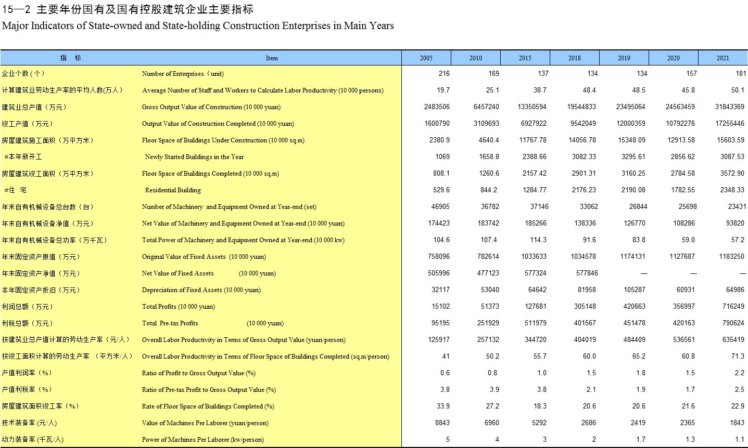Click the 2018 net fixed assets value 577846
This screenshot has height=448, width=748.
point(587,273)
